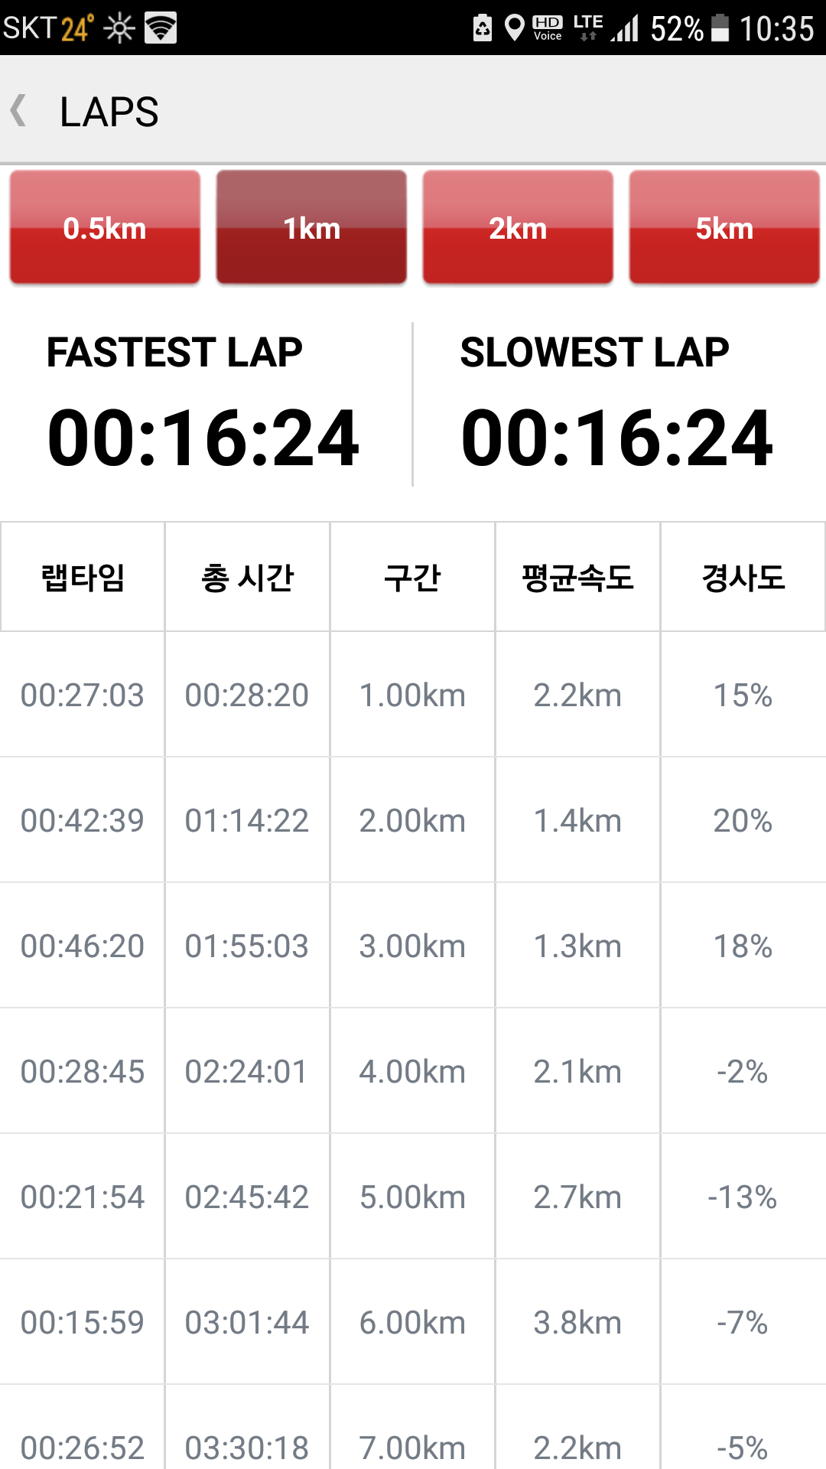Viewport: 826px width, 1469px height.
Task: Select the lap time 00:15:59 cell
Action: pyautogui.click(x=83, y=1322)
